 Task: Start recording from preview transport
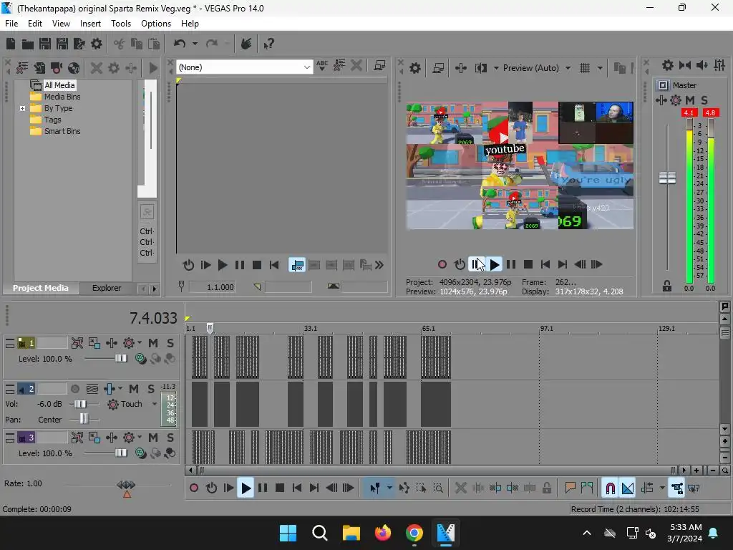442,265
